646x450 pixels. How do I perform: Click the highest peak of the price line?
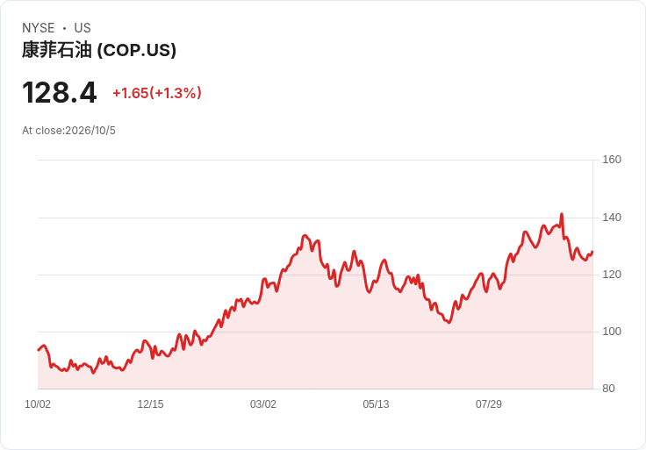click(562, 214)
